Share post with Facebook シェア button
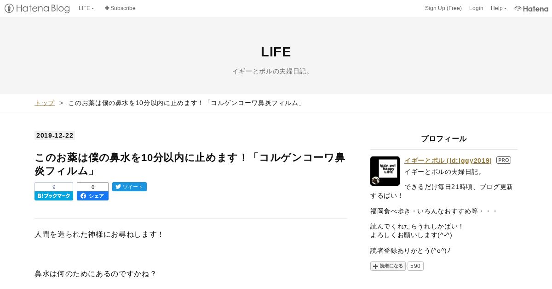This screenshot has height=289, width=552. (x=92, y=196)
